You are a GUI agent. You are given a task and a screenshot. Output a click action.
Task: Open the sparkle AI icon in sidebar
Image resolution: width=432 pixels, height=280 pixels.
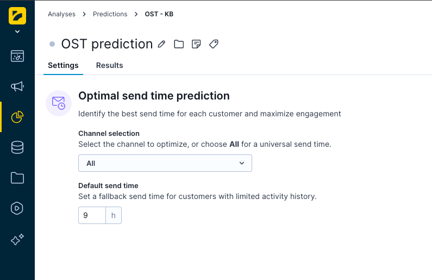click(x=17, y=239)
